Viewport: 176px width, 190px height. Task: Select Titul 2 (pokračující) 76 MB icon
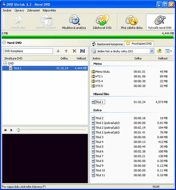[93, 132]
